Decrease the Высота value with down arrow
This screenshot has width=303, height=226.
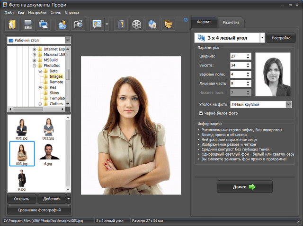click(248, 67)
